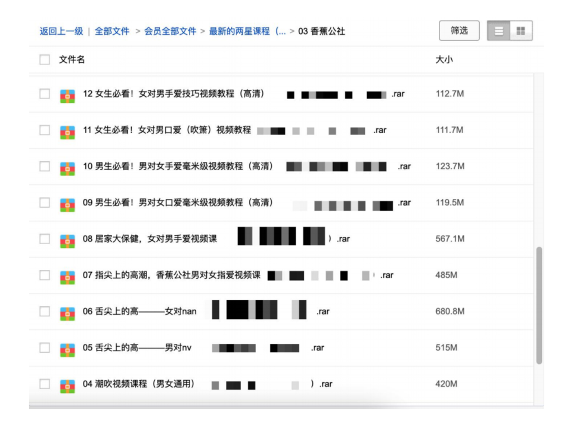Tick the checkbox for file 12
The height and width of the screenshot is (425, 574).
(45, 94)
